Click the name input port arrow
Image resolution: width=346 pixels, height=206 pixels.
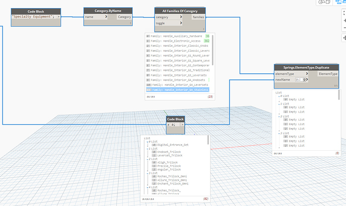pyautogui.click(x=106, y=17)
